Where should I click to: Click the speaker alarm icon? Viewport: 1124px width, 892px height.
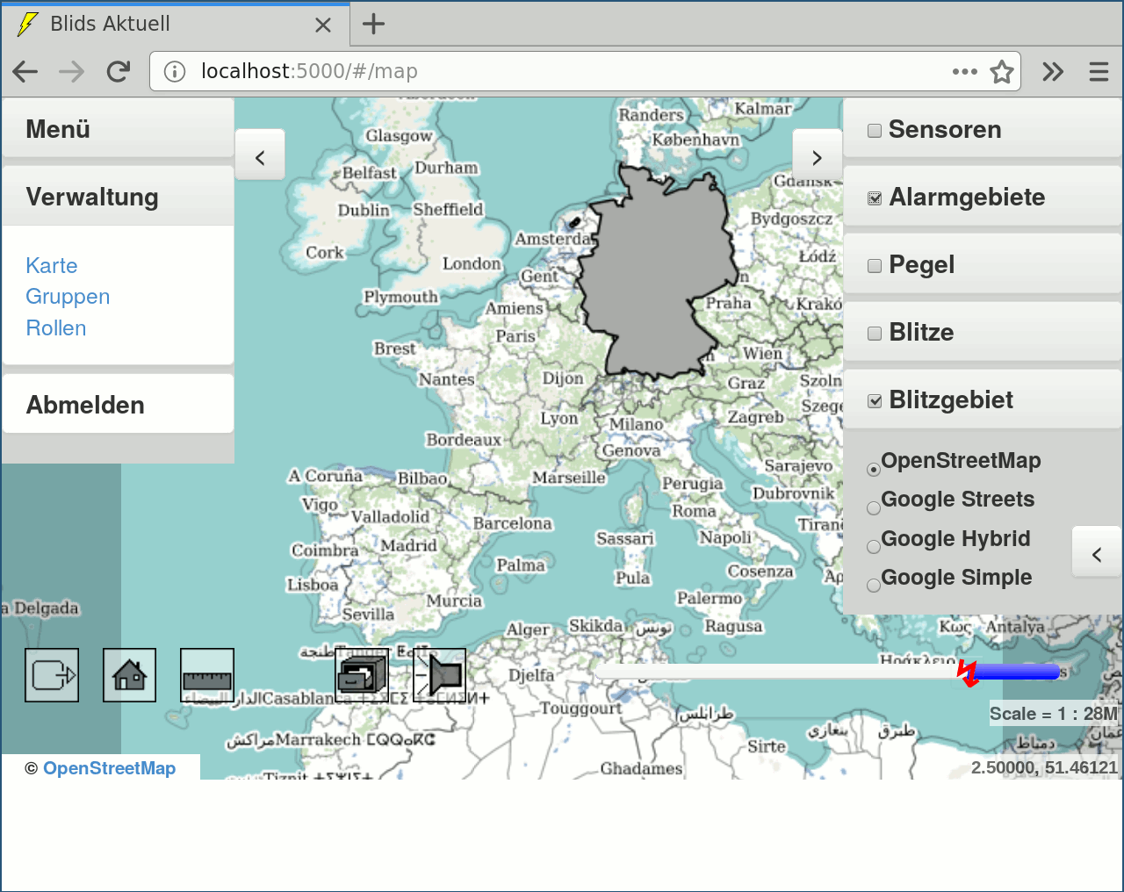click(439, 675)
